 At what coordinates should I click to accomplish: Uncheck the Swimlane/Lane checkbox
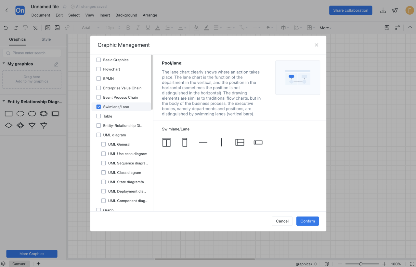(x=98, y=107)
